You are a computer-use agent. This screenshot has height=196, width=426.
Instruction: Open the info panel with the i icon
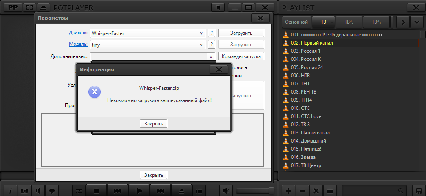point(10,190)
